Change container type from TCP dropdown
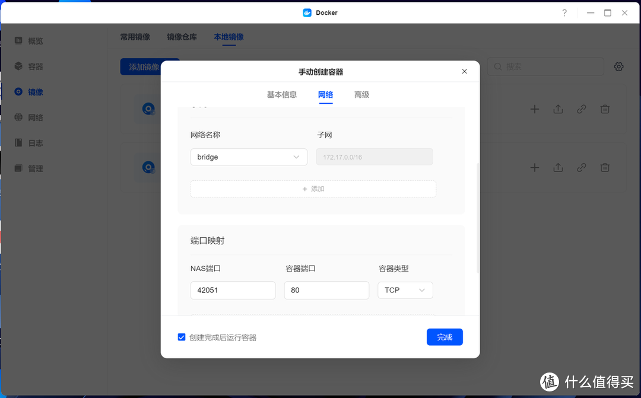Viewport: 641px width, 398px height. pyautogui.click(x=405, y=290)
